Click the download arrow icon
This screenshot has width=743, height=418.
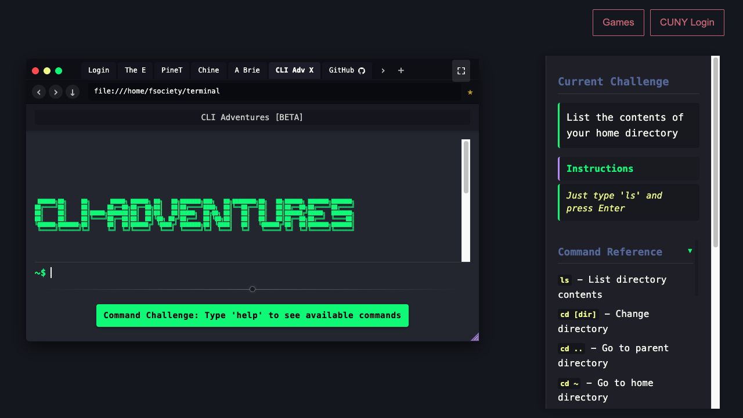(73, 92)
